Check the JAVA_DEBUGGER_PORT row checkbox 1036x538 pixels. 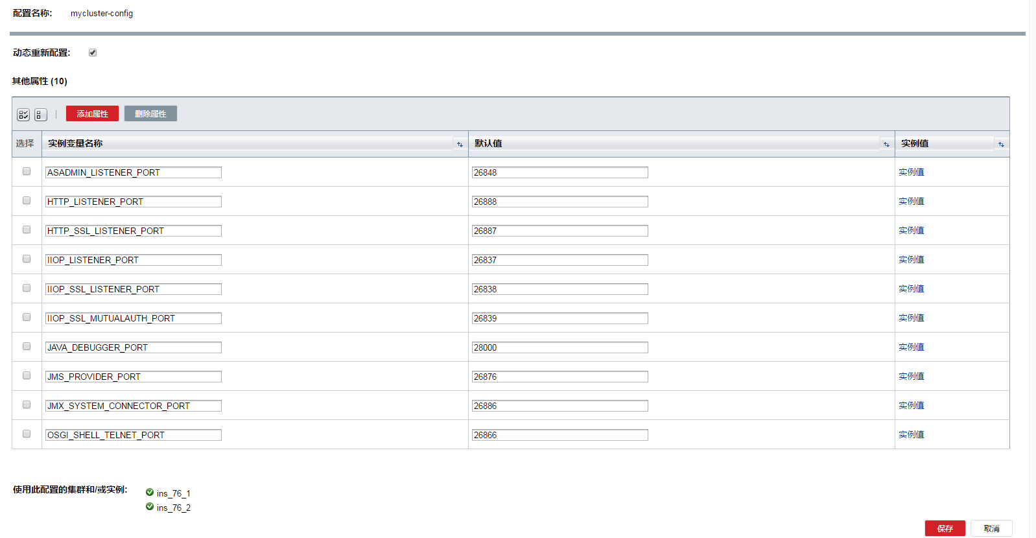coord(27,347)
